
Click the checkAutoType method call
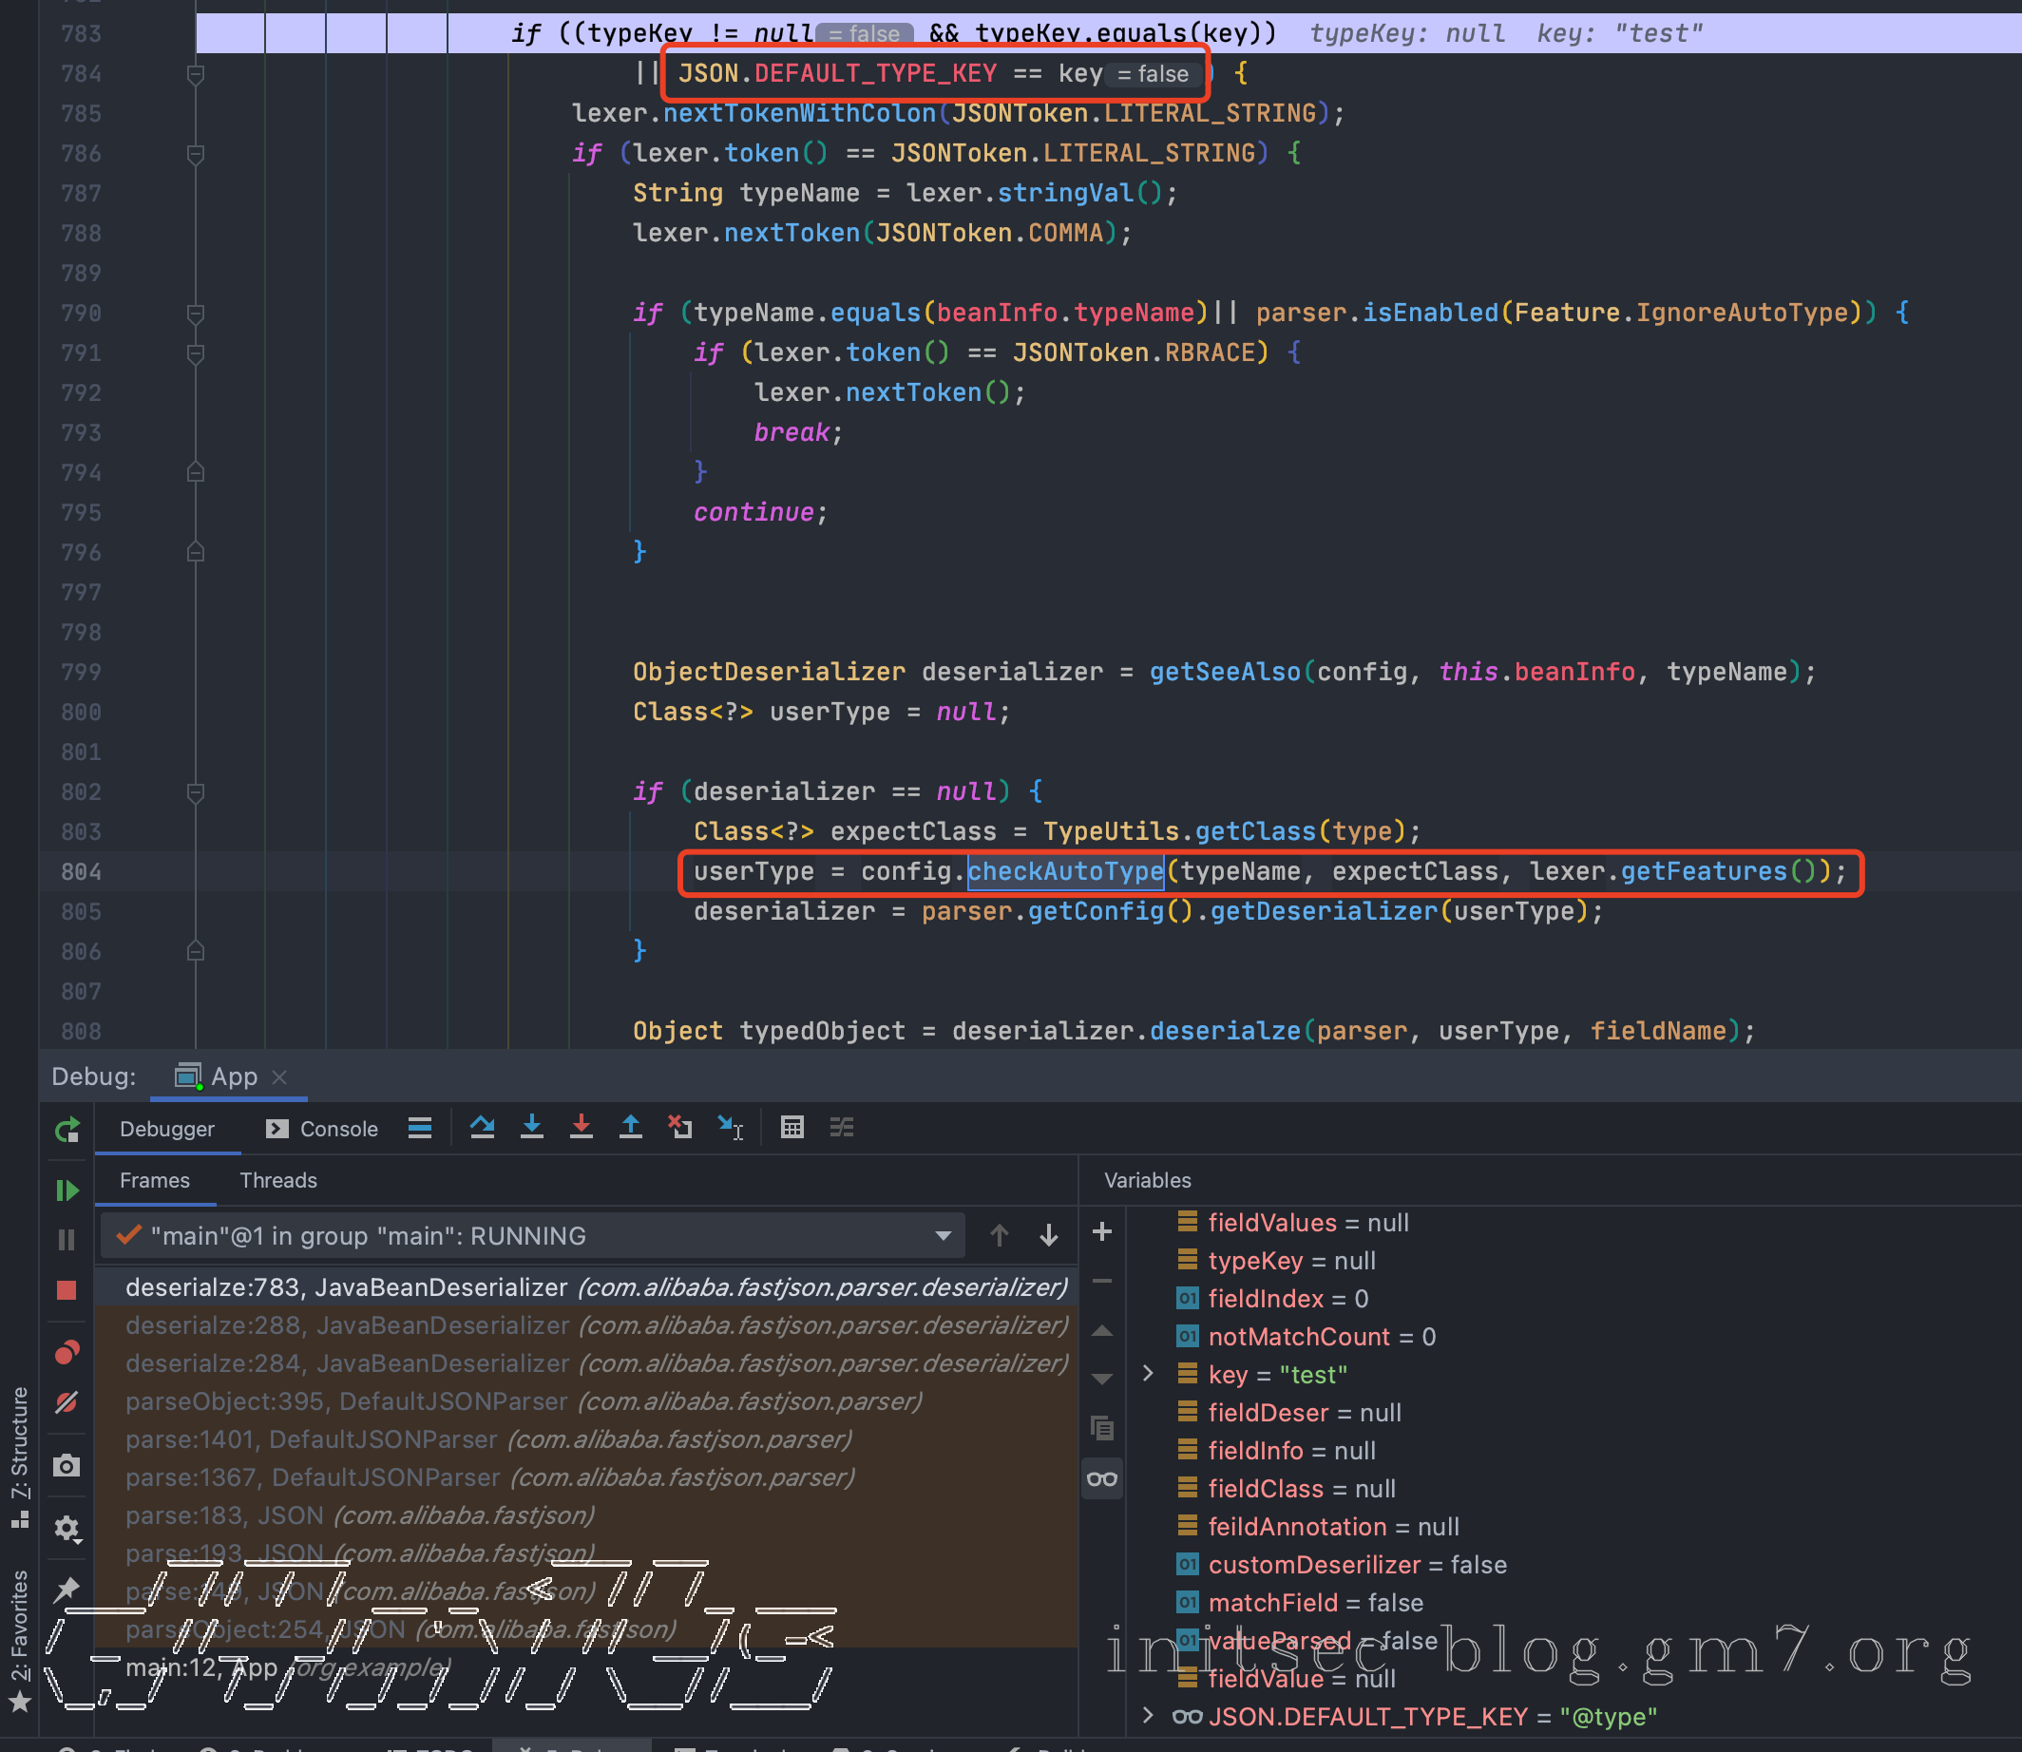pos(1065,871)
